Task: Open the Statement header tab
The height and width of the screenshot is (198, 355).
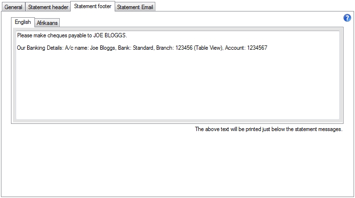Action: 48,8
